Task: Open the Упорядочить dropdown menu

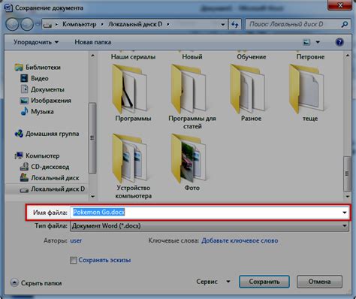Action: (36, 42)
